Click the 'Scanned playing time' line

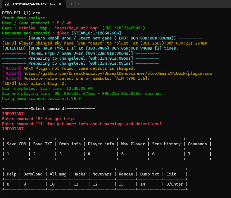coord(83,93)
